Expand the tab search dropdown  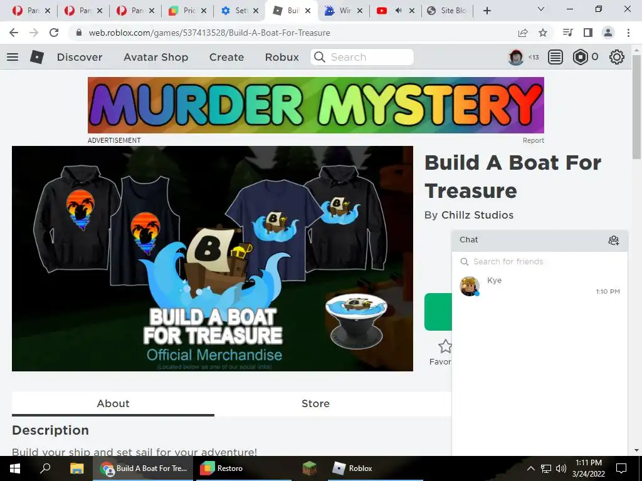coord(541,9)
